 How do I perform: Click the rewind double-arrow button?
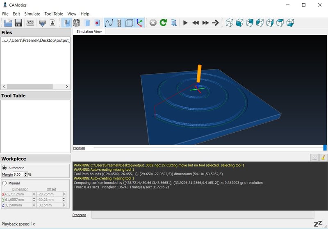pos(196,23)
